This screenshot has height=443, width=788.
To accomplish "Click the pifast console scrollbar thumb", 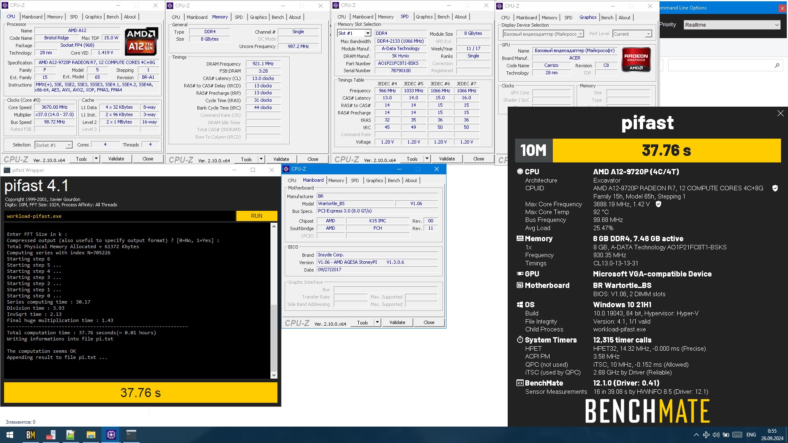I will tap(274, 338).
